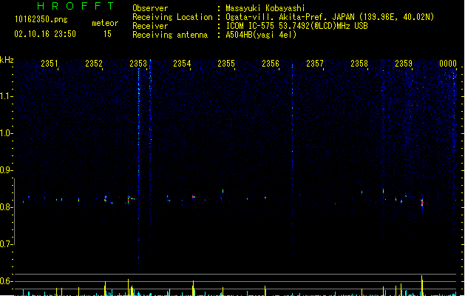Click the 0000 time marker
465x296 pixels.
click(x=448, y=64)
